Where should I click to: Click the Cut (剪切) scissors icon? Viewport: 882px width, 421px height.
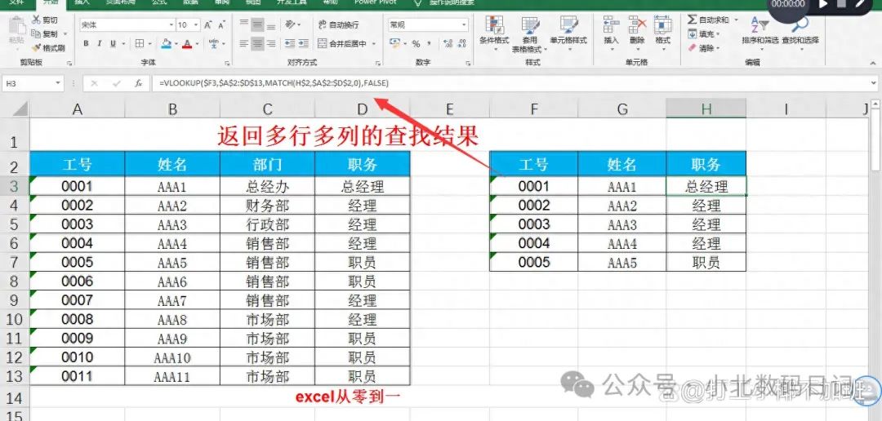pyautogui.click(x=36, y=20)
